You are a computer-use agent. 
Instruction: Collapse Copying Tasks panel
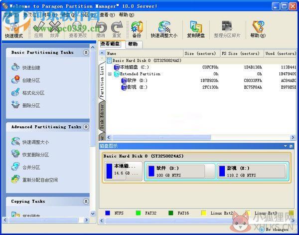pos(86,201)
